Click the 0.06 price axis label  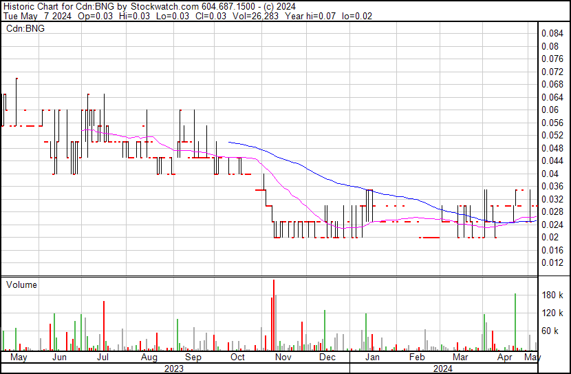tap(550, 110)
